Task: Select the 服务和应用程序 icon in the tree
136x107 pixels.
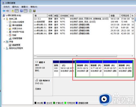Action: click(7, 48)
